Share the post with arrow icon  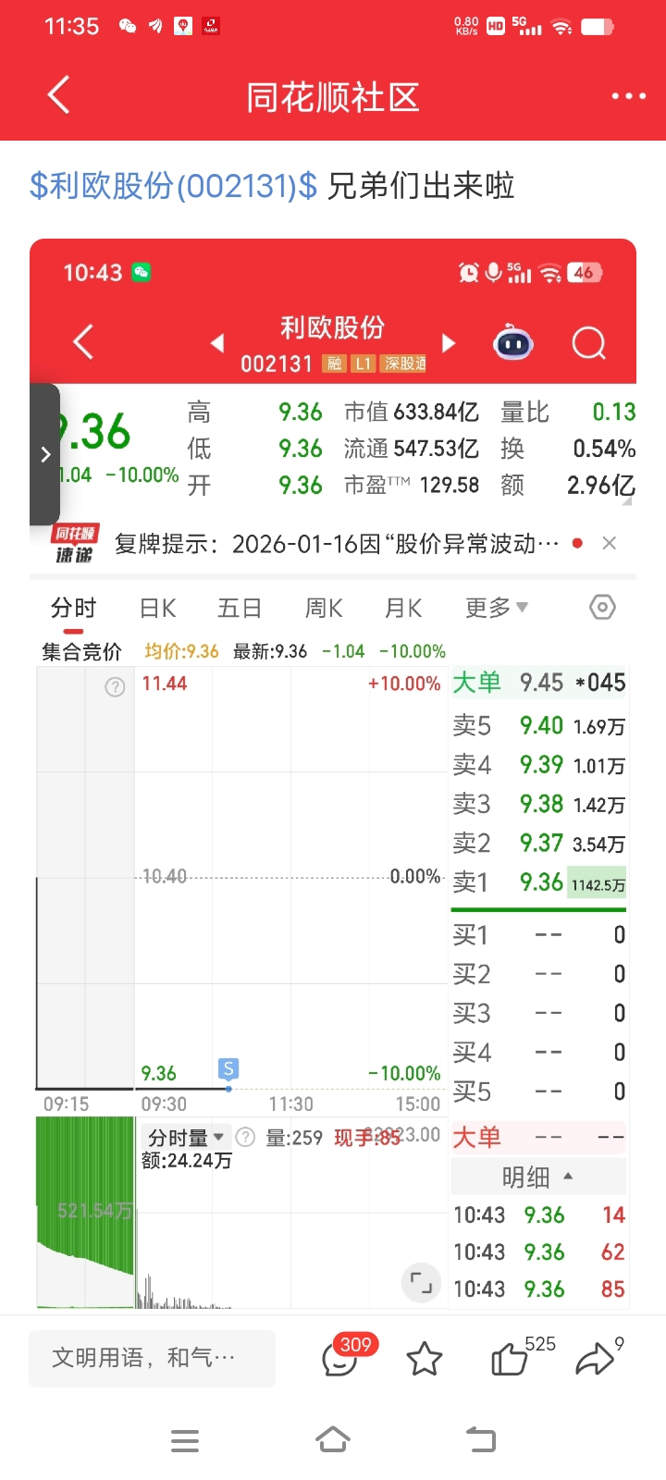(x=598, y=1357)
